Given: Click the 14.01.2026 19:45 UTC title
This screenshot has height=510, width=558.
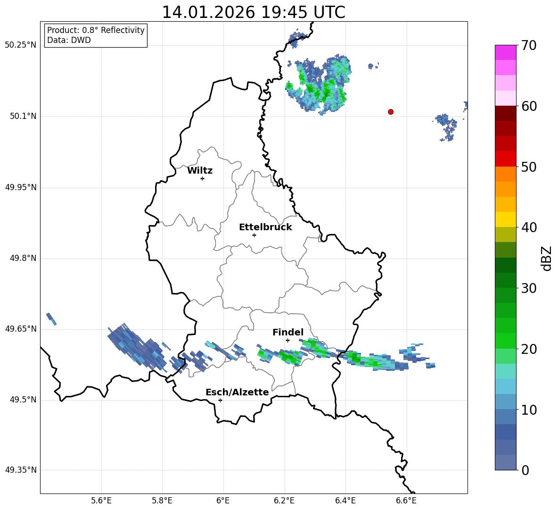Looking at the screenshot, I should coord(254,12).
